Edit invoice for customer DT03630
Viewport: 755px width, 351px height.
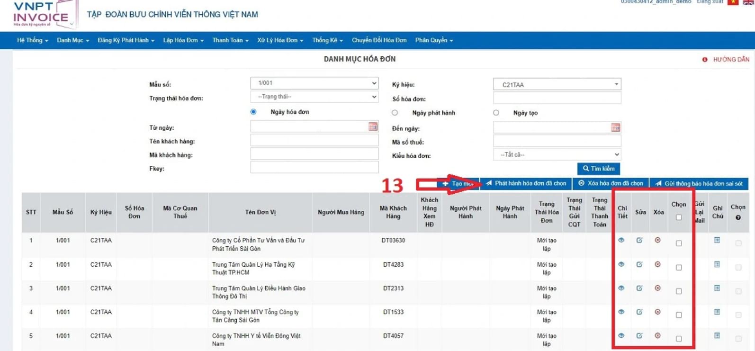pos(639,240)
